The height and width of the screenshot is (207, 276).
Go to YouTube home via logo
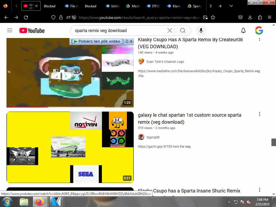(x=32, y=30)
